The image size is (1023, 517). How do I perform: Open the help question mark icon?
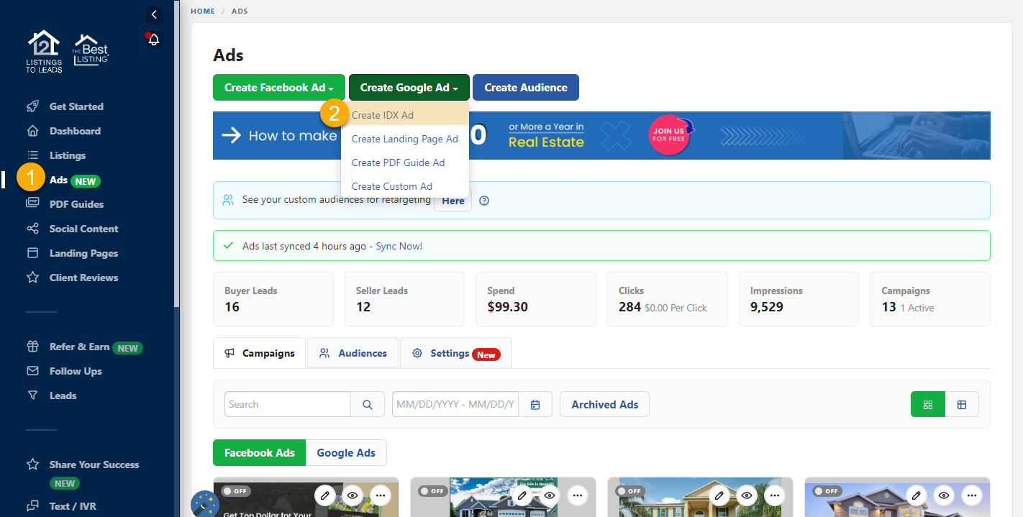click(x=483, y=201)
